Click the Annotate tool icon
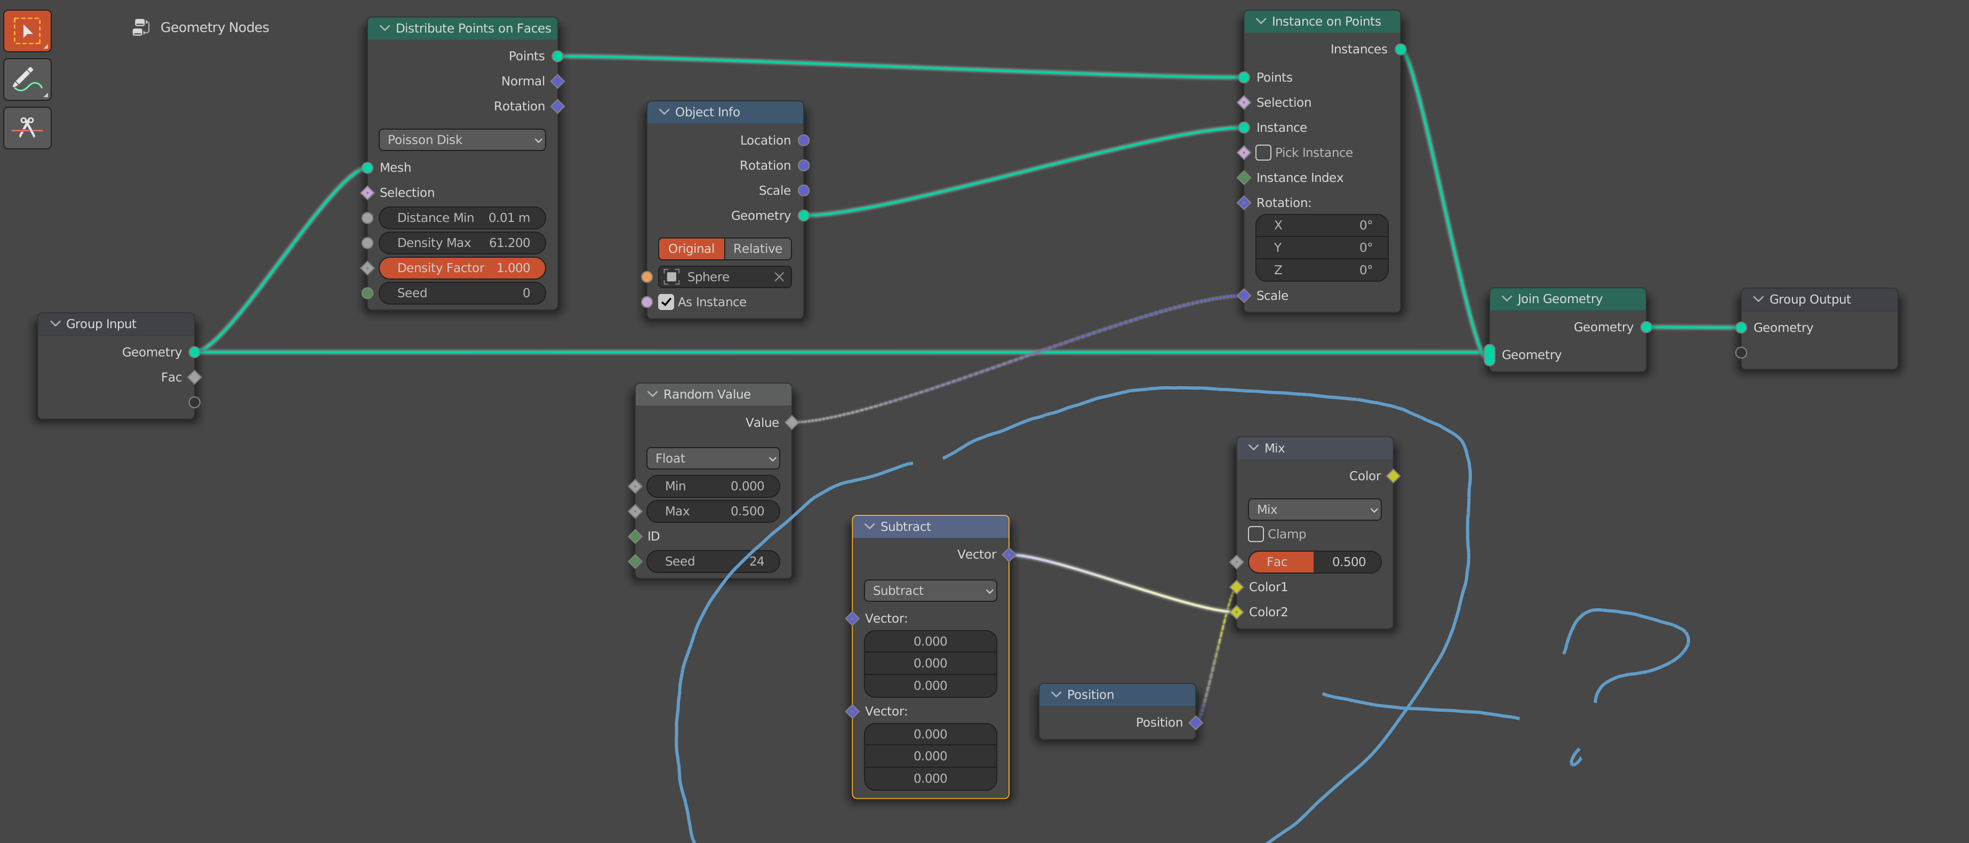Viewport: 1969px width, 843px height. point(28,81)
